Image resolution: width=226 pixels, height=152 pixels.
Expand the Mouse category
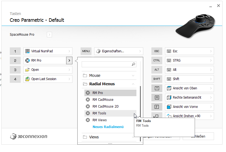point(133,75)
